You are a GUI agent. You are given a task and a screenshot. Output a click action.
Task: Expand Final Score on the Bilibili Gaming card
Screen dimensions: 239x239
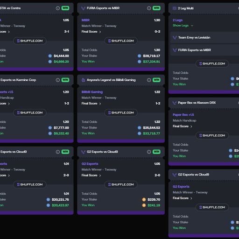click(x=91, y=104)
